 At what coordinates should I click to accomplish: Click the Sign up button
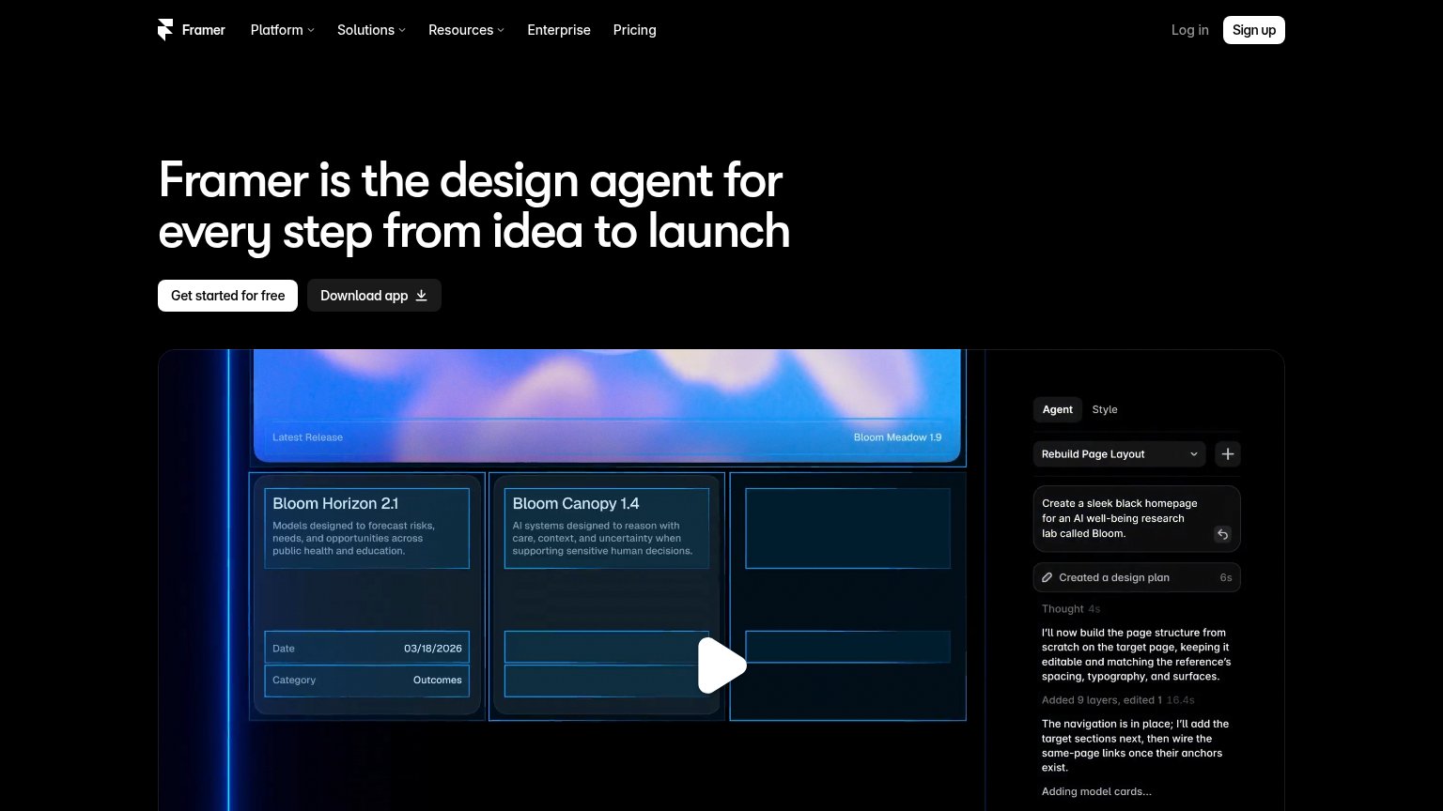click(1254, 30)
